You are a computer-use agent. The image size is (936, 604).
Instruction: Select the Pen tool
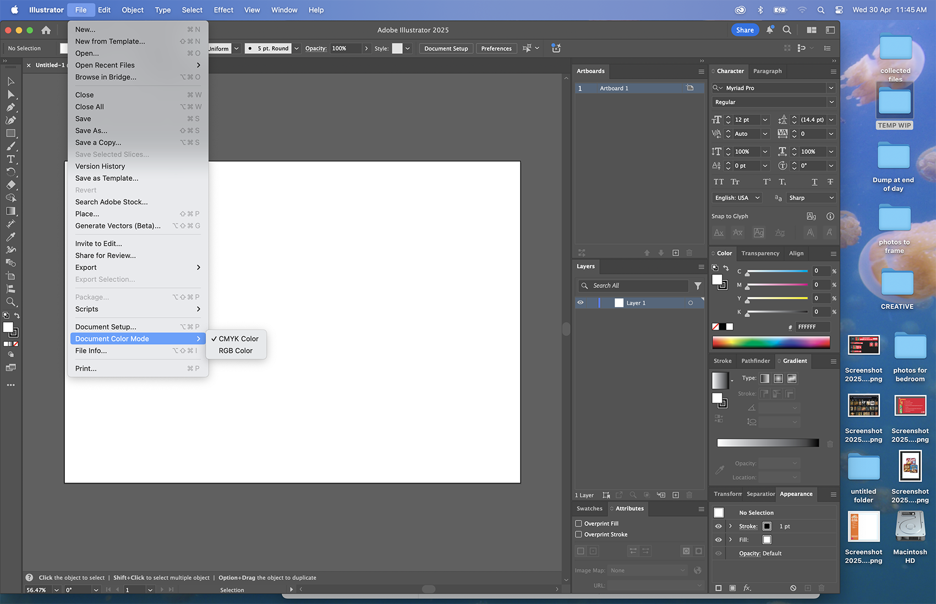(11, 107)
